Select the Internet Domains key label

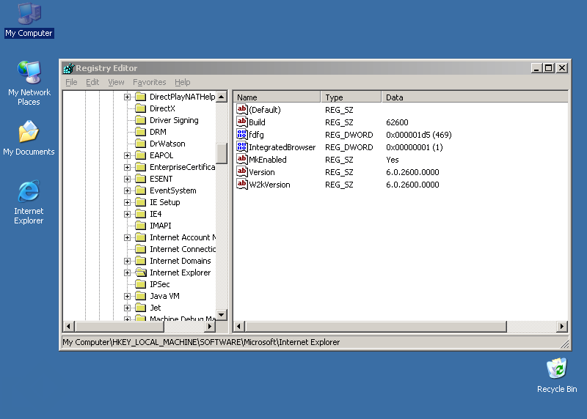click(180, 261)
